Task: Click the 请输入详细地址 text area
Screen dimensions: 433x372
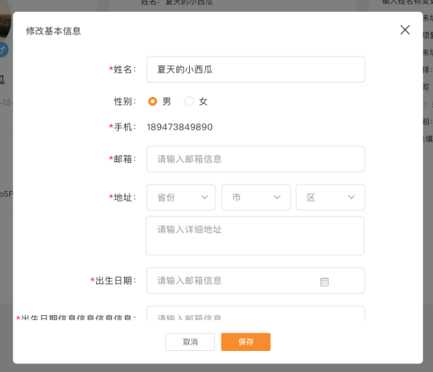Action: (255, 235)
